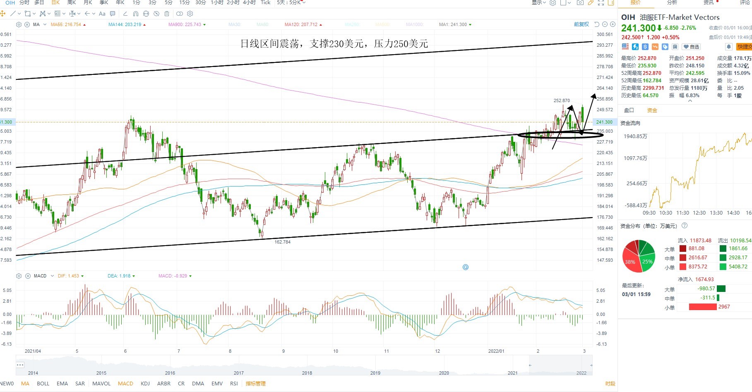Switch to the 分时 intraday tab
The image size is (752, 392).
tap(24, 2)
